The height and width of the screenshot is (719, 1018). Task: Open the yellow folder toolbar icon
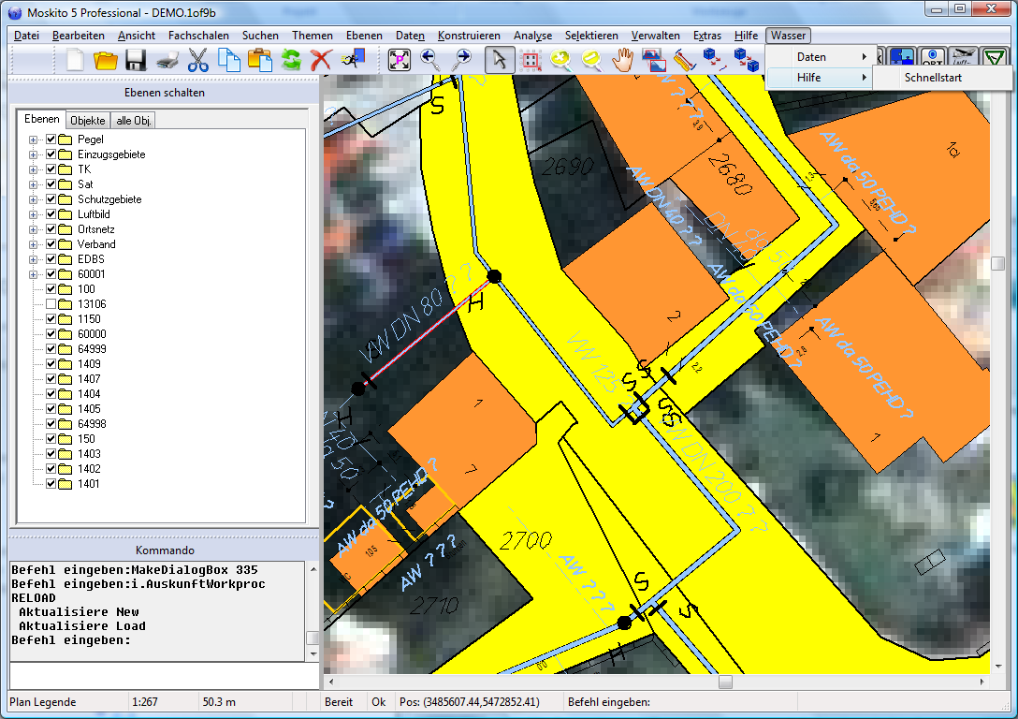tap(106, 61)
